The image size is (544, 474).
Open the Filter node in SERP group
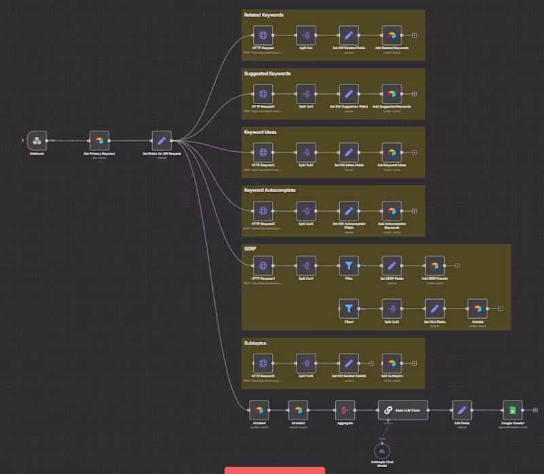pyautogui.click(x=349, y=266)
